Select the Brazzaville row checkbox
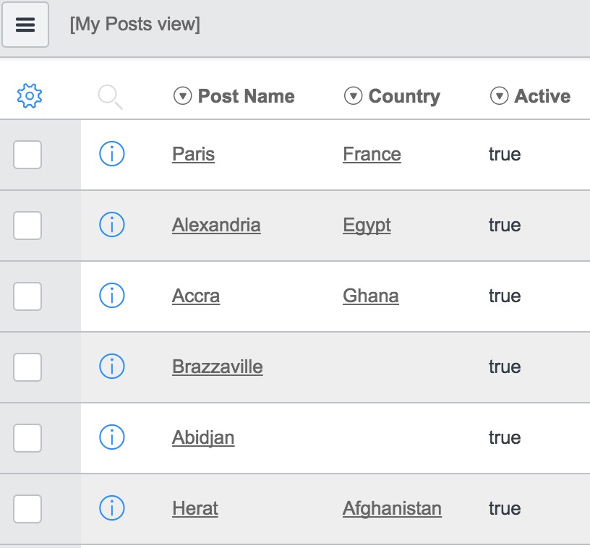The width and height of the screenshot is (590, 548). 27,367
